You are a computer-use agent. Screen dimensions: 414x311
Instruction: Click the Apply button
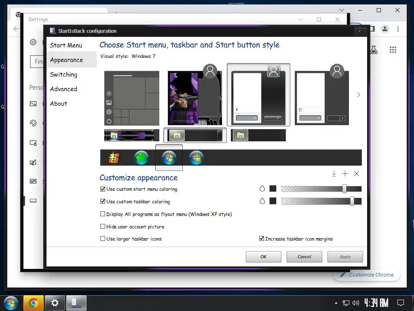pyautogui.click(x=345, y=257)
